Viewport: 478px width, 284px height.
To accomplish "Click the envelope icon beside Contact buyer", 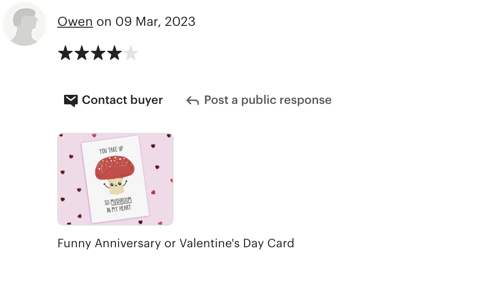I will [x=71, y=100].
